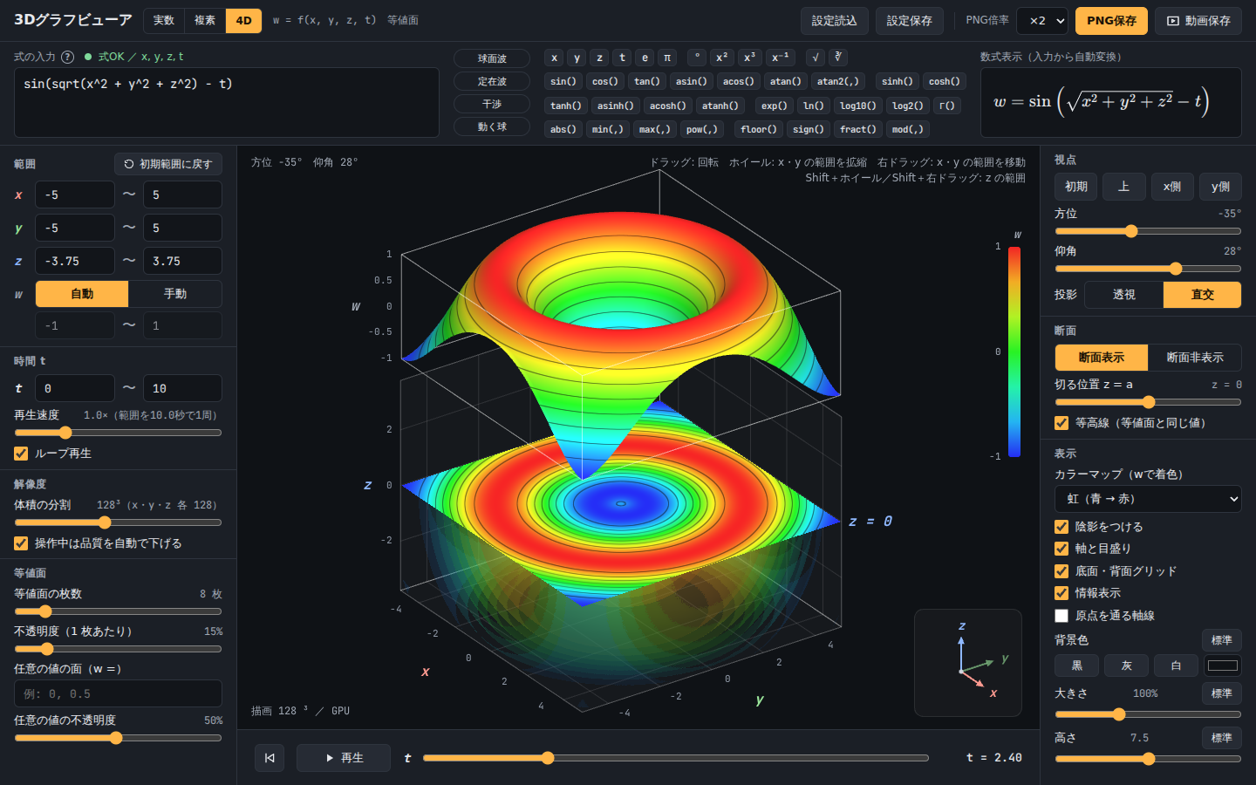
Task: Adjust the 不透明度 opacity slider
Action: [x=118, y=649]
